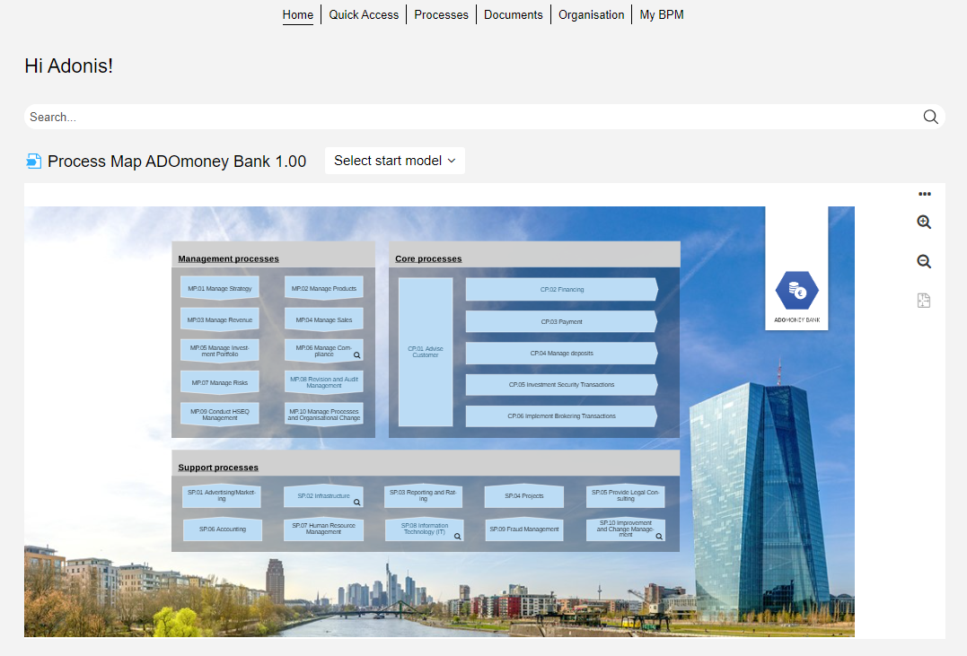Open the CP.02 Financing process
The image size is (967, 656).
point(561,290)
